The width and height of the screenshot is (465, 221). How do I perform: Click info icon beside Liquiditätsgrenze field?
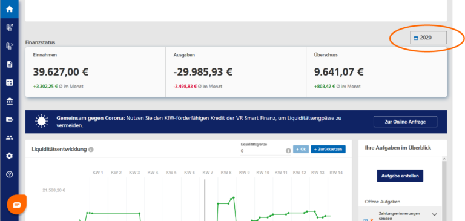pyautogui.click(x=288, y=151)
